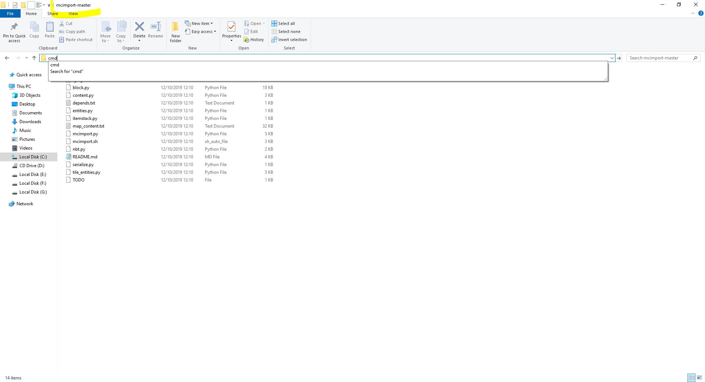Click the Rename icon in the ribbon
Viewport: 705px width, 382px height.
(155, 27)
